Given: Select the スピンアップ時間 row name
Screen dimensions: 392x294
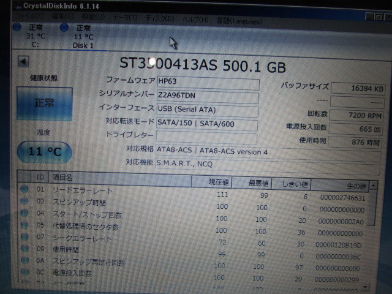Looking at the screenshot, I should pyautogui.click(x=79, y=202).
